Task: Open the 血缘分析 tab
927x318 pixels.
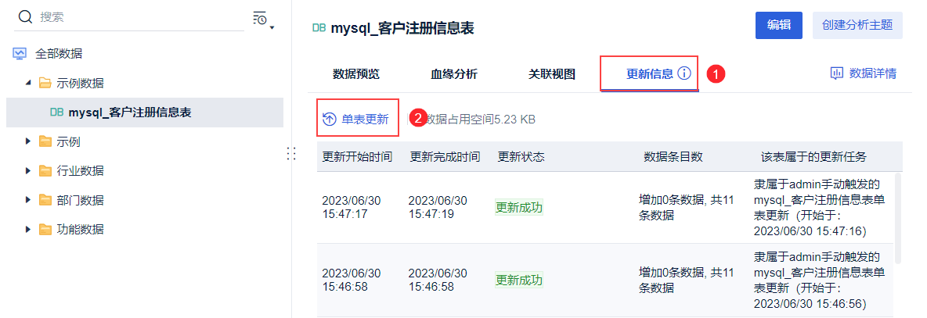Action: pyautogui.click(x=453, y=74)
